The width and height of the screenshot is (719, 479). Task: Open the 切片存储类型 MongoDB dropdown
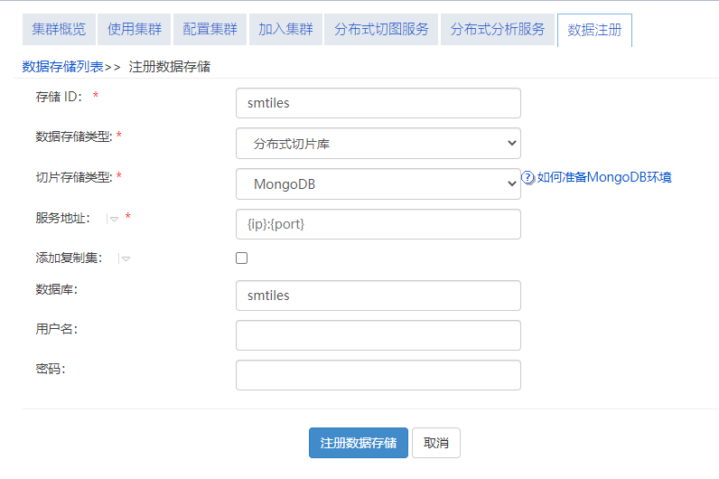tap(378, 184)
